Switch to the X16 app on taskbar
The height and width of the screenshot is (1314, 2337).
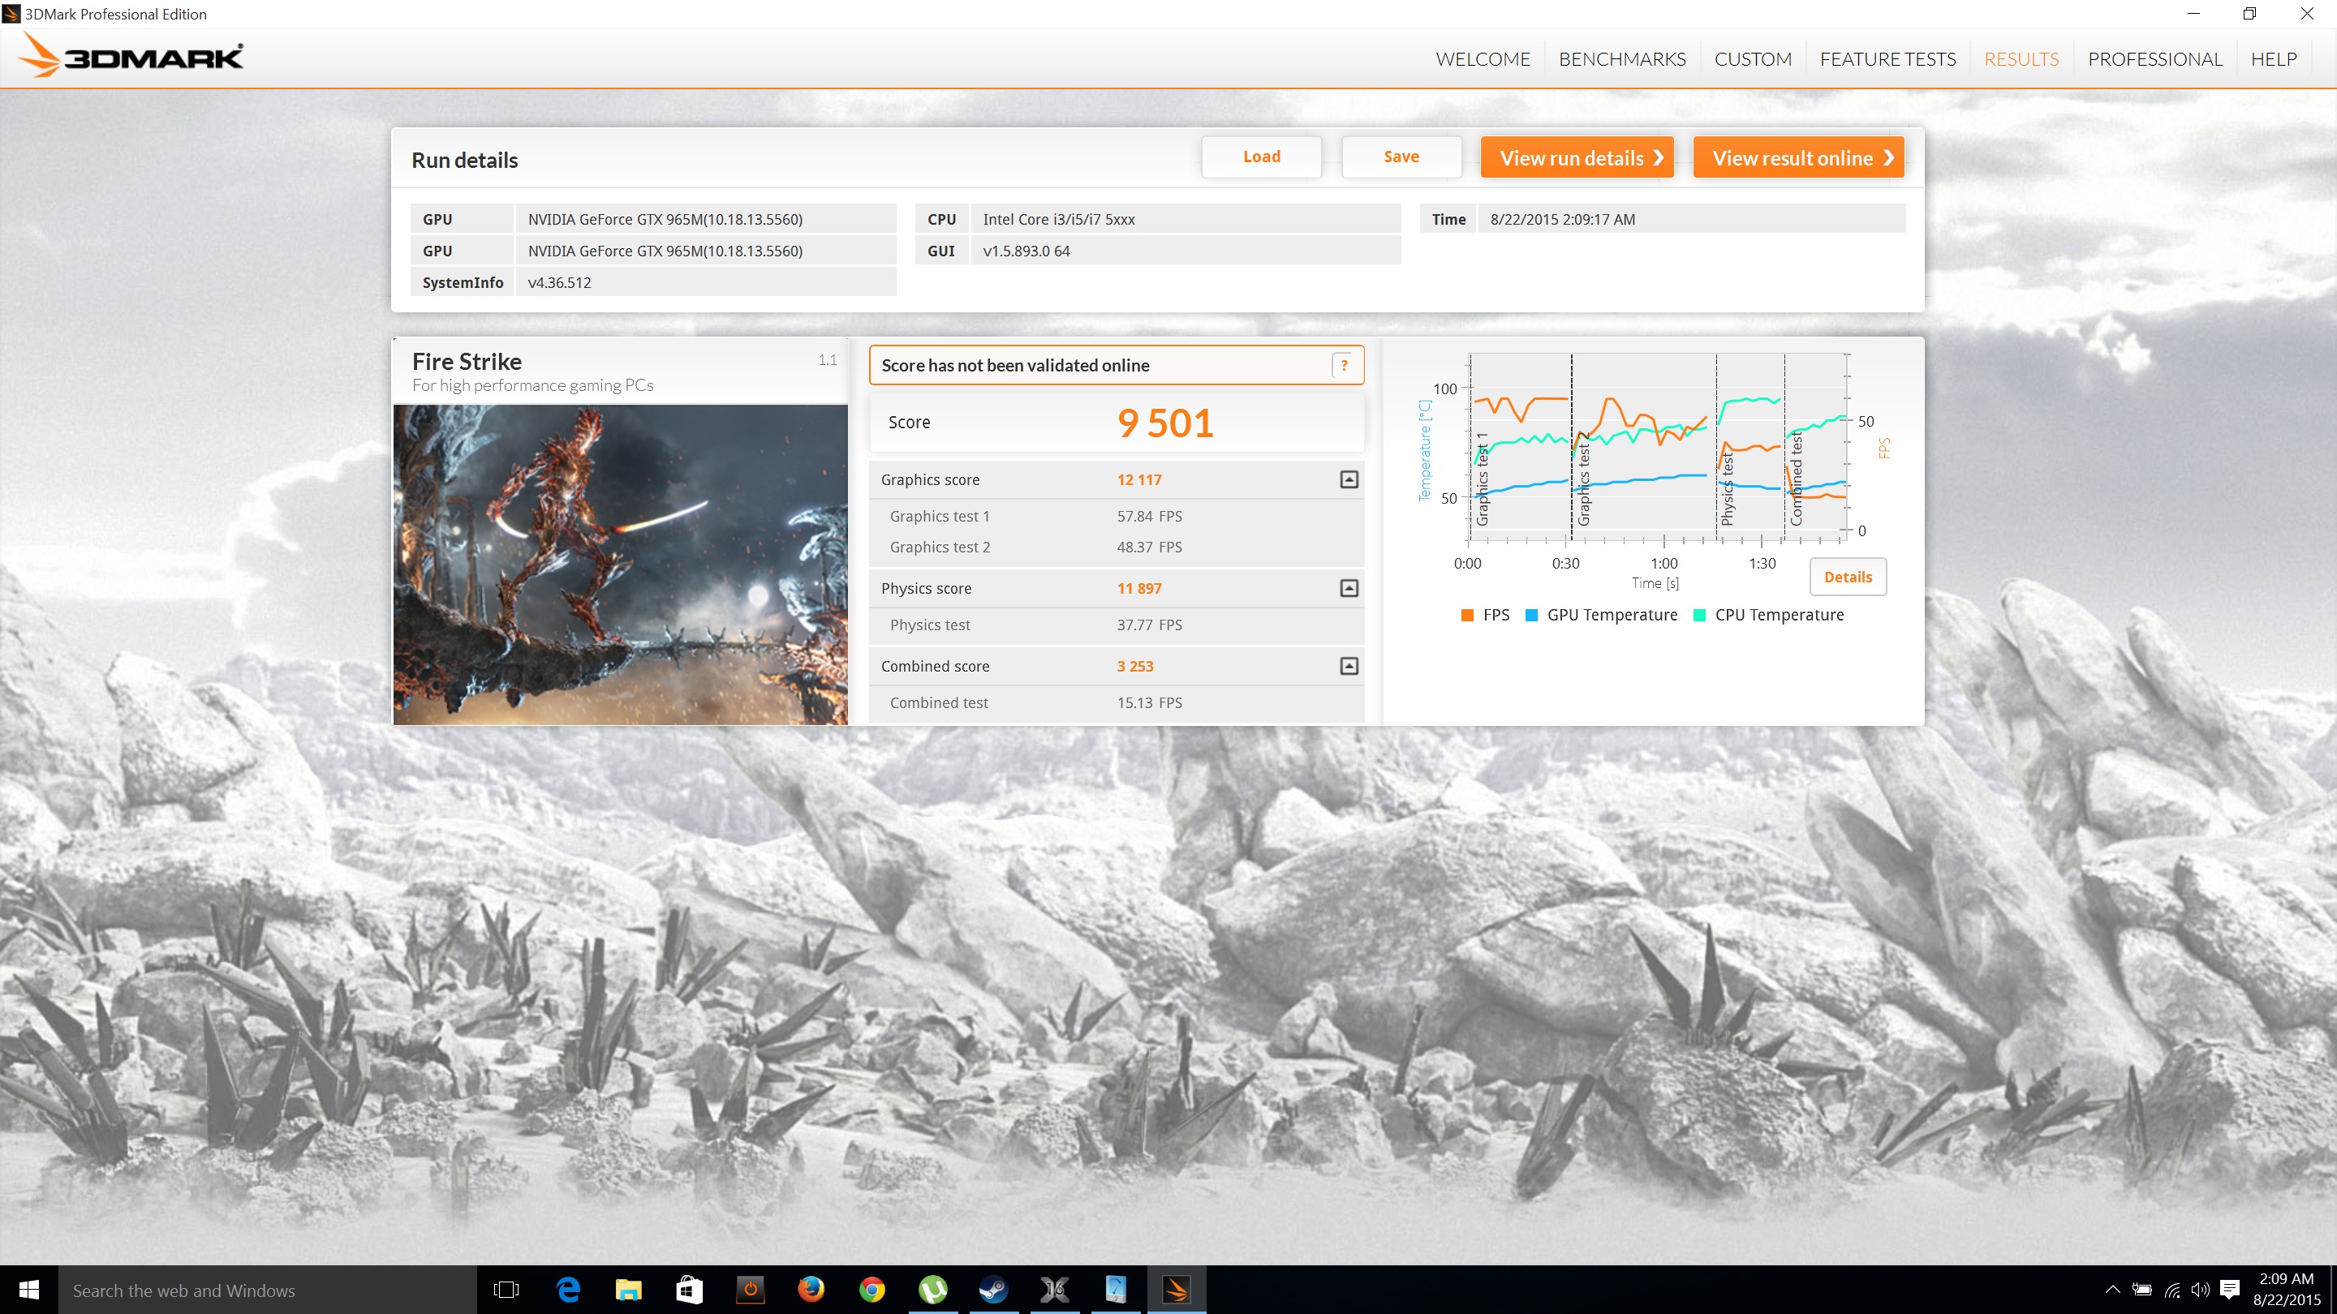tap(1054, 1290)
